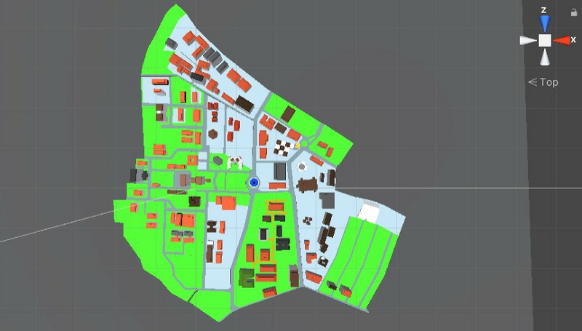Image resolution: width=582 pixels, height=331 pixels.
Task: Click the left white gizmo cone
Action: [x=528, y=41]
